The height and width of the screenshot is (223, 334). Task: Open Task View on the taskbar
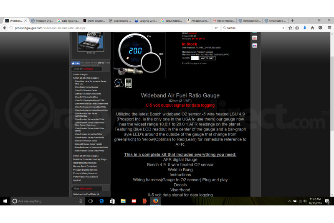90,201
